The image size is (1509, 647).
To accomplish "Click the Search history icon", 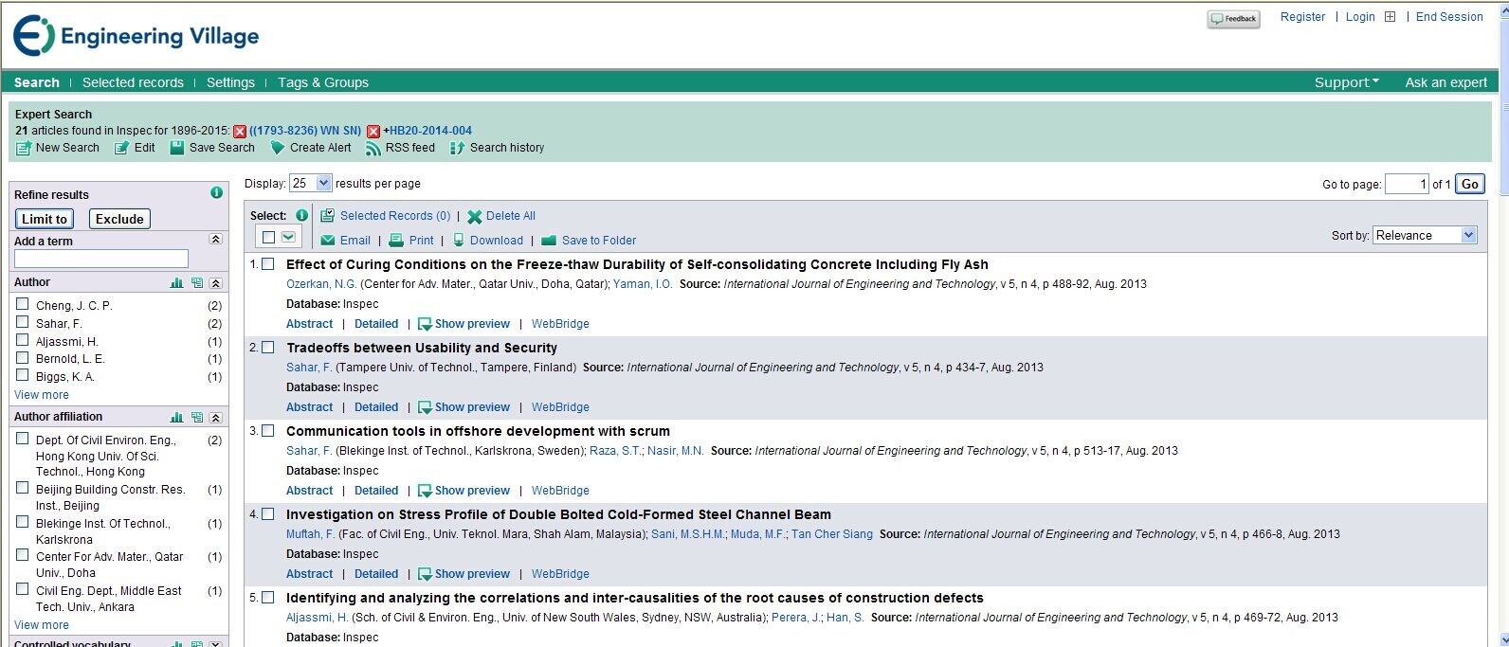I will point(457,148).
